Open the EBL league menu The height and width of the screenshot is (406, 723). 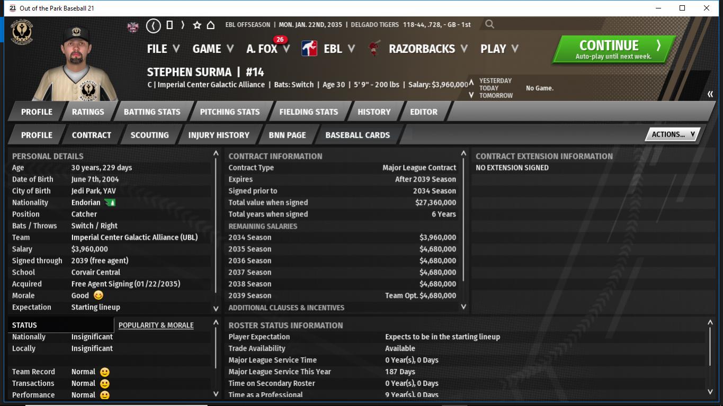coord(339,49)
